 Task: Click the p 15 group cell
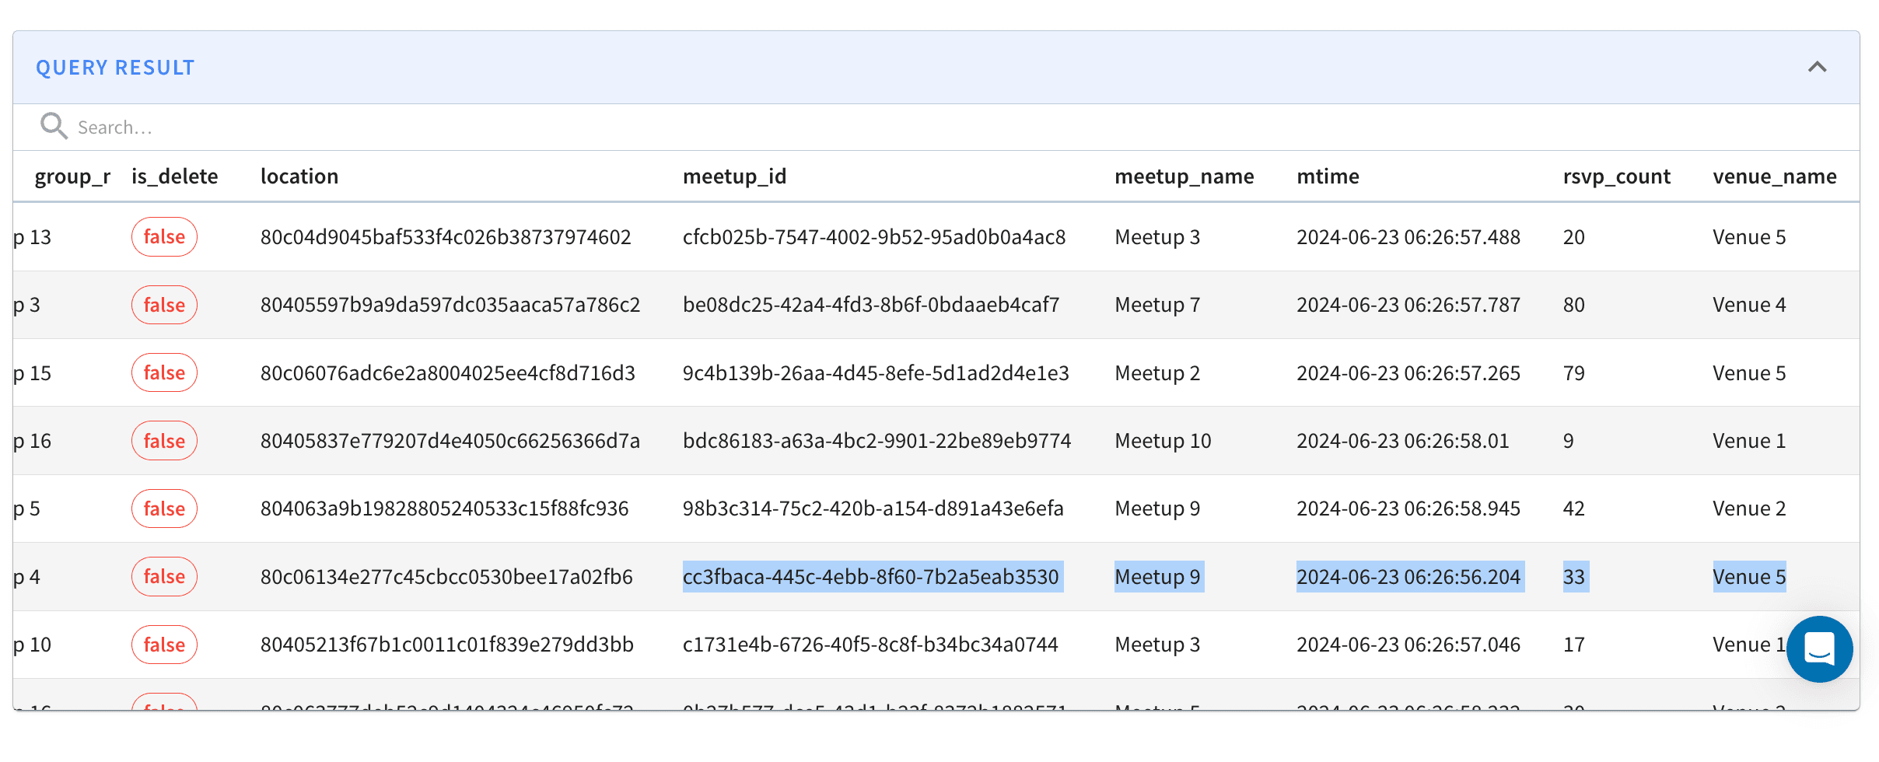[x=33, y=373]
